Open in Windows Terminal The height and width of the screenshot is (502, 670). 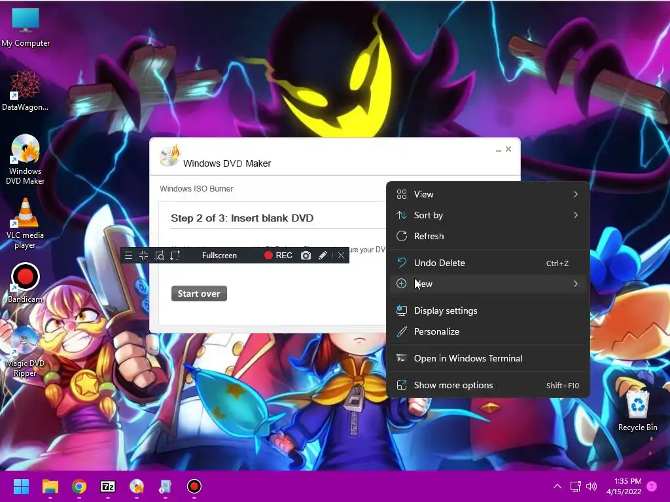pyautogui.click(x=487, y=359)
